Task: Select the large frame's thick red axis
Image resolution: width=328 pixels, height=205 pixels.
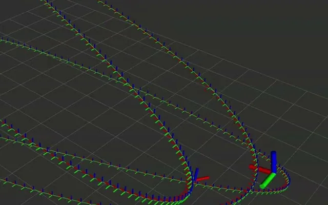Action: click(x=260, y=169)
